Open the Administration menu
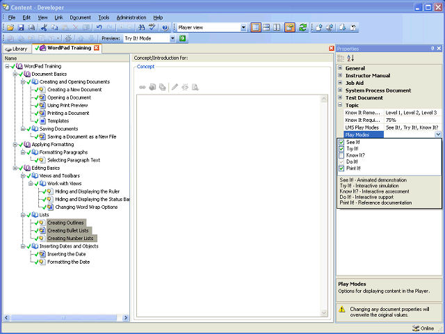 click(131, 17)
